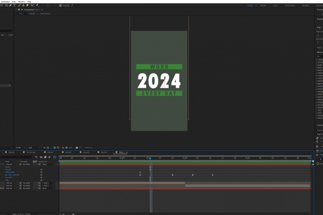The image size is (323, 215).
Task: Click Reset link in transform properties
Action: 8,167
